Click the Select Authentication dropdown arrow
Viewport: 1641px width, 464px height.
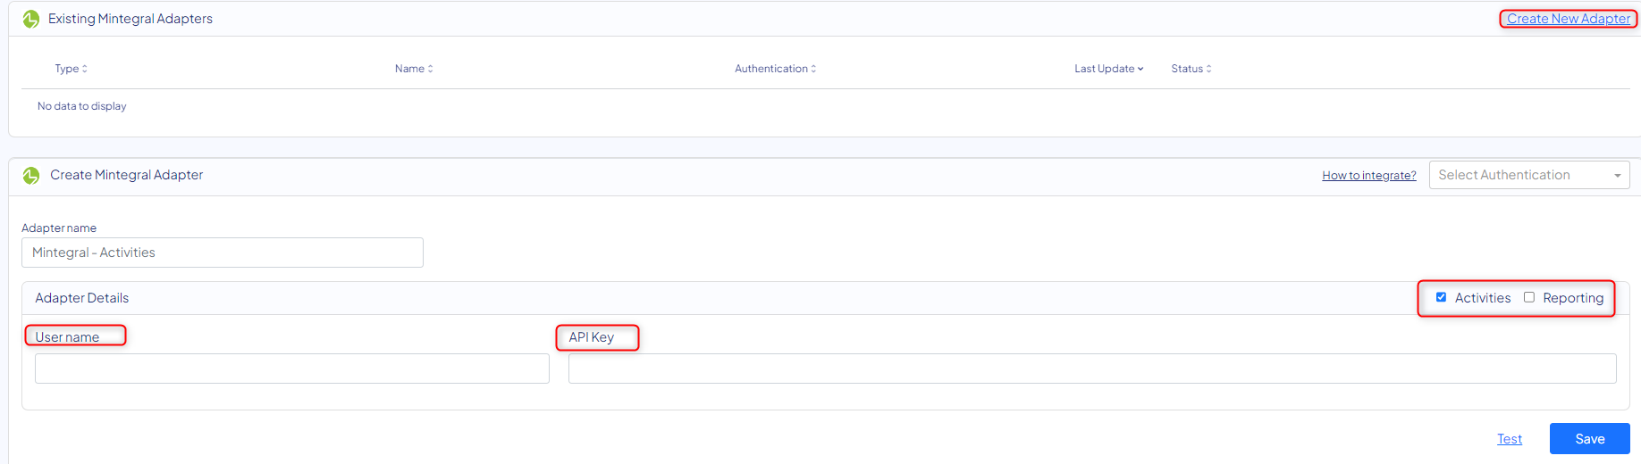coord(1617,176)
